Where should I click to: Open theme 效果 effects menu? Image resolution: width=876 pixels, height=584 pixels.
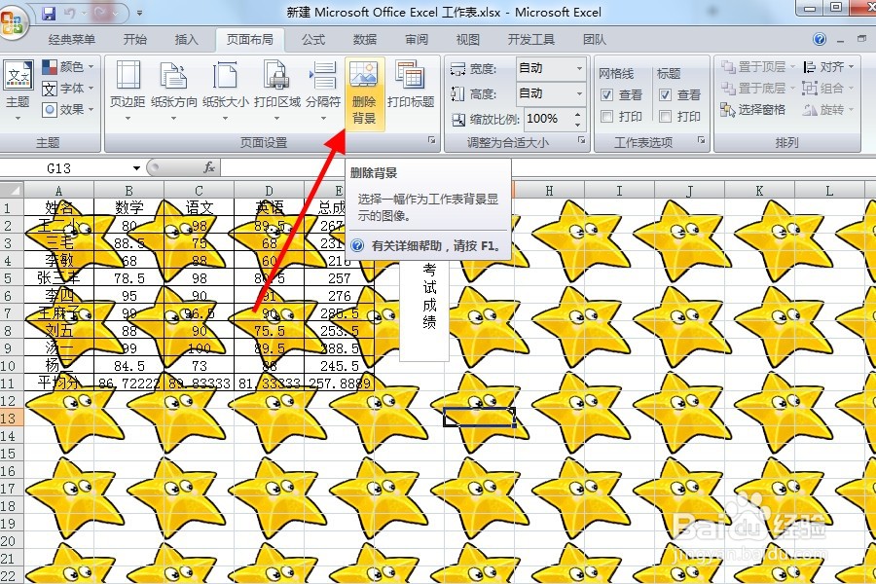tap(68, 110)
